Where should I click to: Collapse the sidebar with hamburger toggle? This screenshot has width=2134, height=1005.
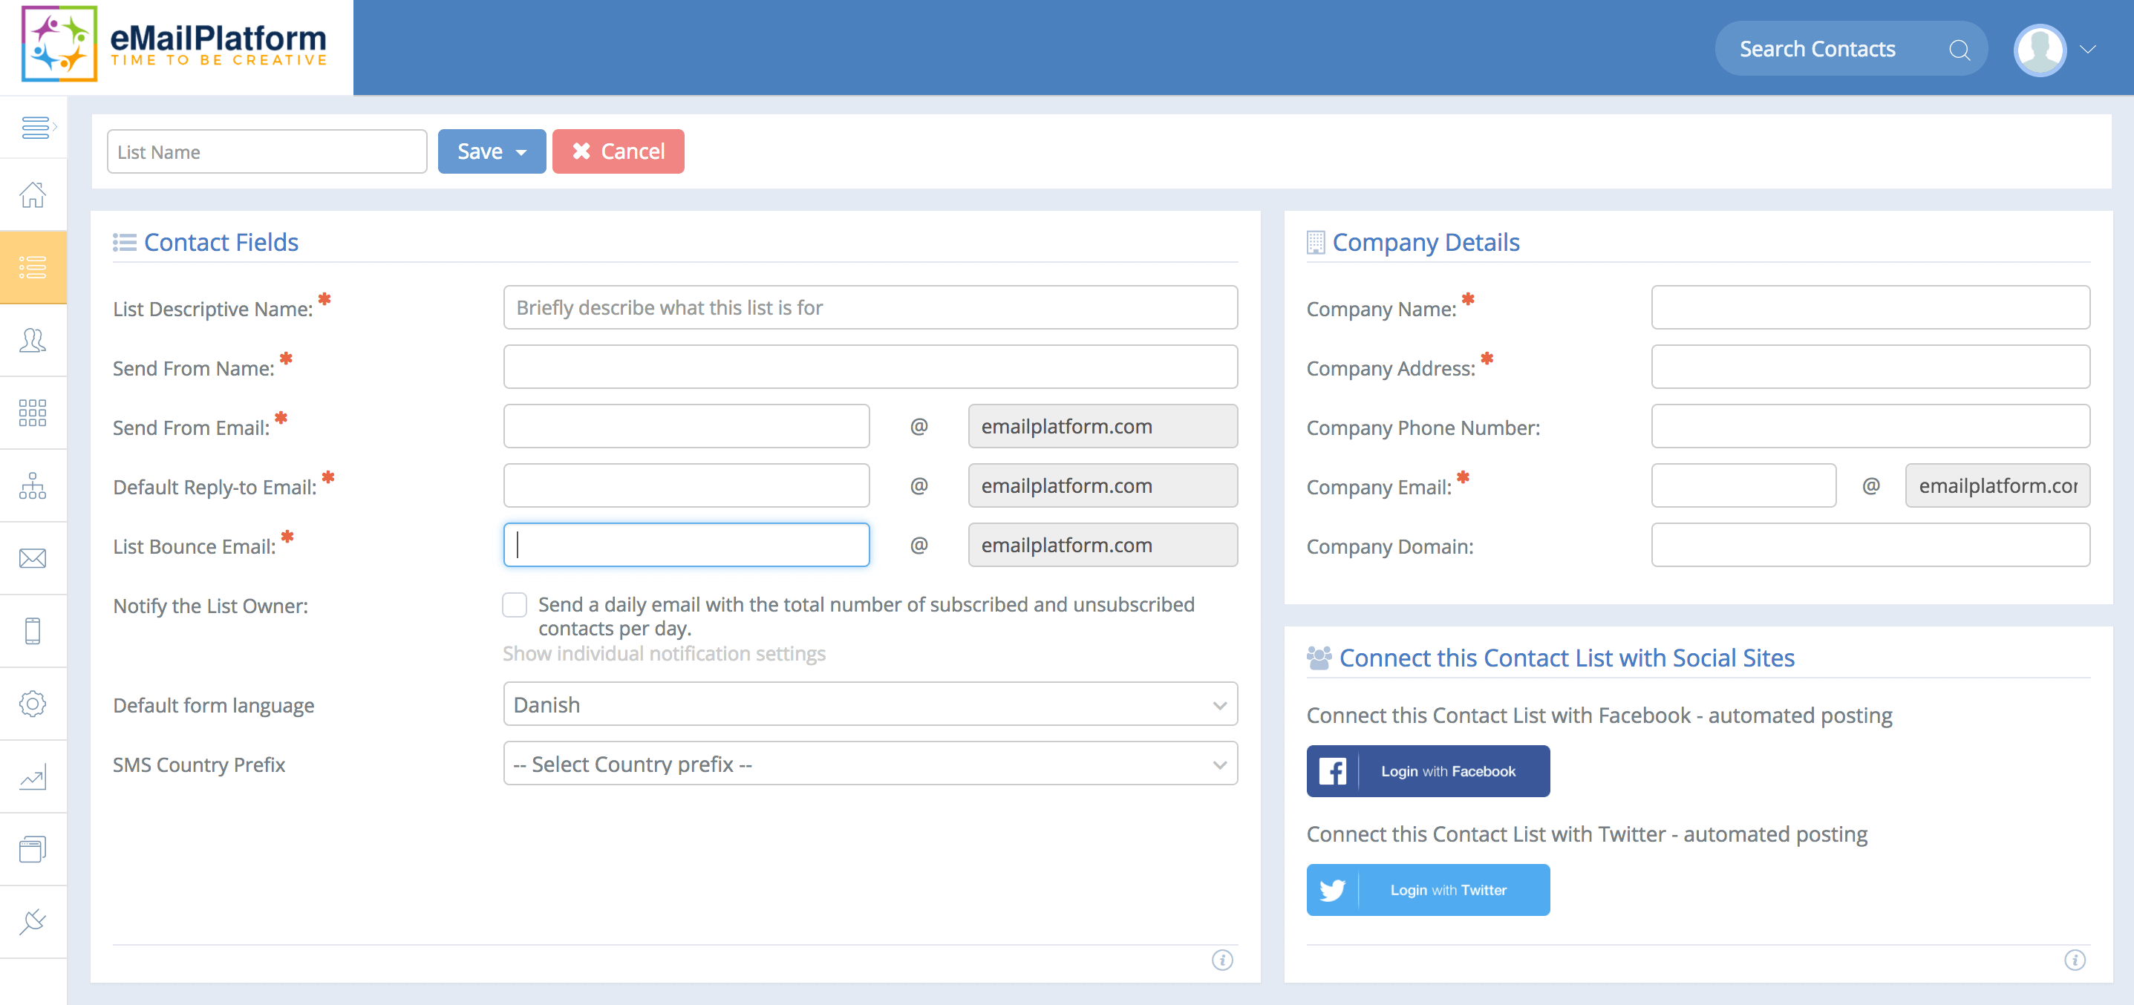[36, 126]
